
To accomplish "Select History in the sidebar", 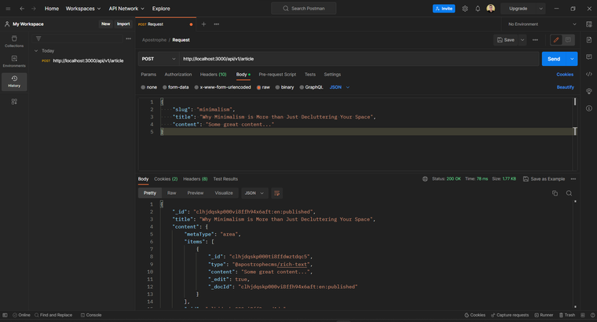I will point(14,82).
